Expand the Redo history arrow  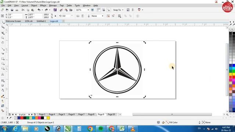click(50, 10)
